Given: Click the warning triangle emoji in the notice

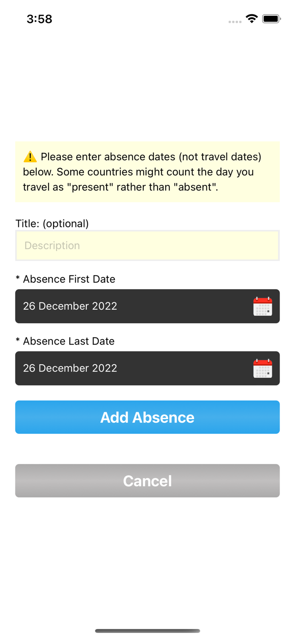Looking at the screenshot, I should (29, 157).
